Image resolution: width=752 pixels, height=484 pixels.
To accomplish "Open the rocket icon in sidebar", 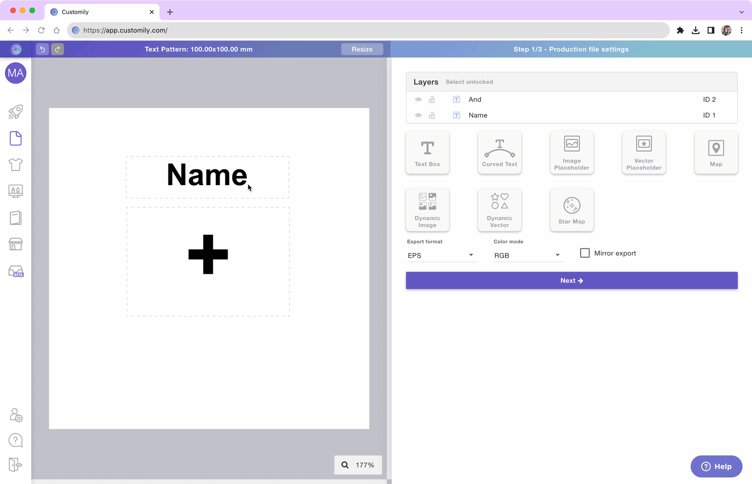I will coord(15,112).
